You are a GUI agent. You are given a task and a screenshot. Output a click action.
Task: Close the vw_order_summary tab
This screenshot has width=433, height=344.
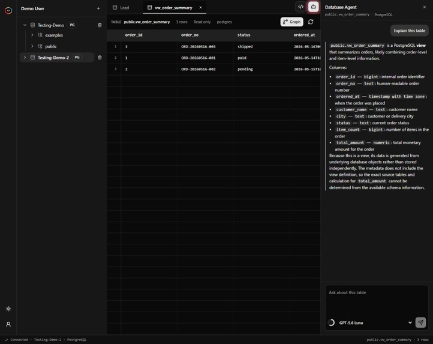point(201,7)
